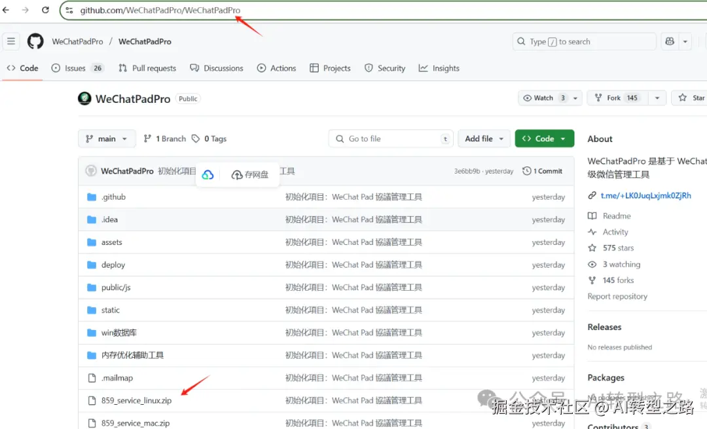This screenshot has width=707, height=429.
Task: Click the 存网盘 save-to-cloud button
Action: click(250, 175)
